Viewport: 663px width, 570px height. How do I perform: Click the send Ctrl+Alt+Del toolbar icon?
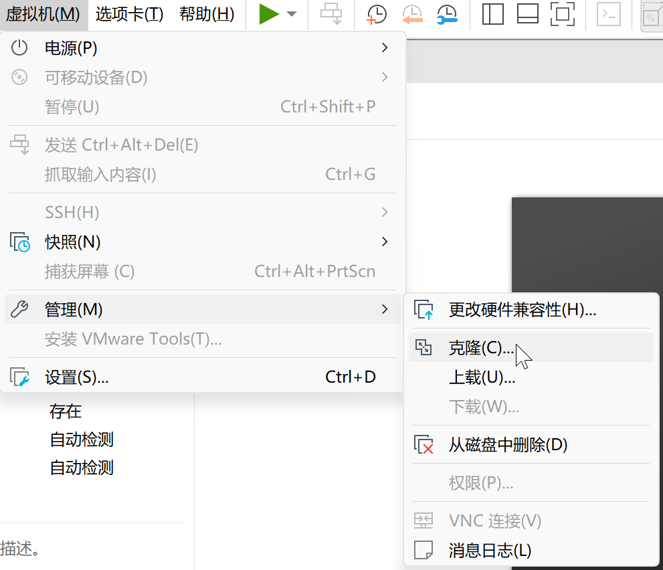[330, 14]
